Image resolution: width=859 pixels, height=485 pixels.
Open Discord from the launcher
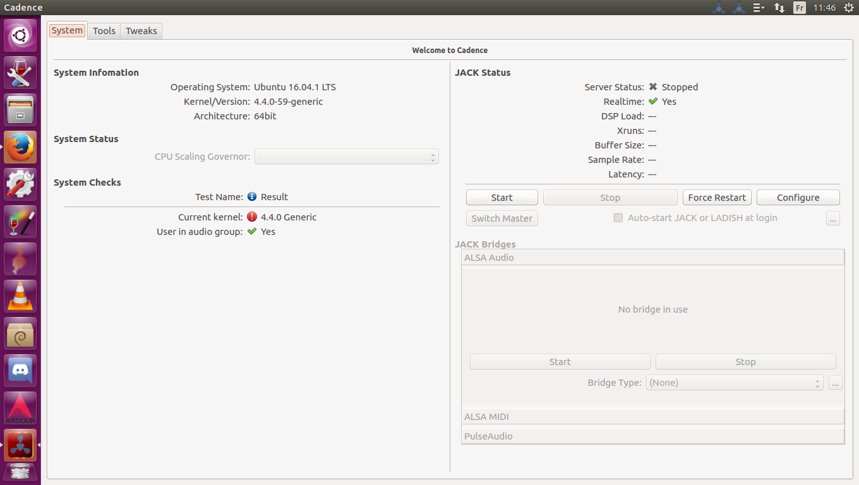tap(20, 371)
